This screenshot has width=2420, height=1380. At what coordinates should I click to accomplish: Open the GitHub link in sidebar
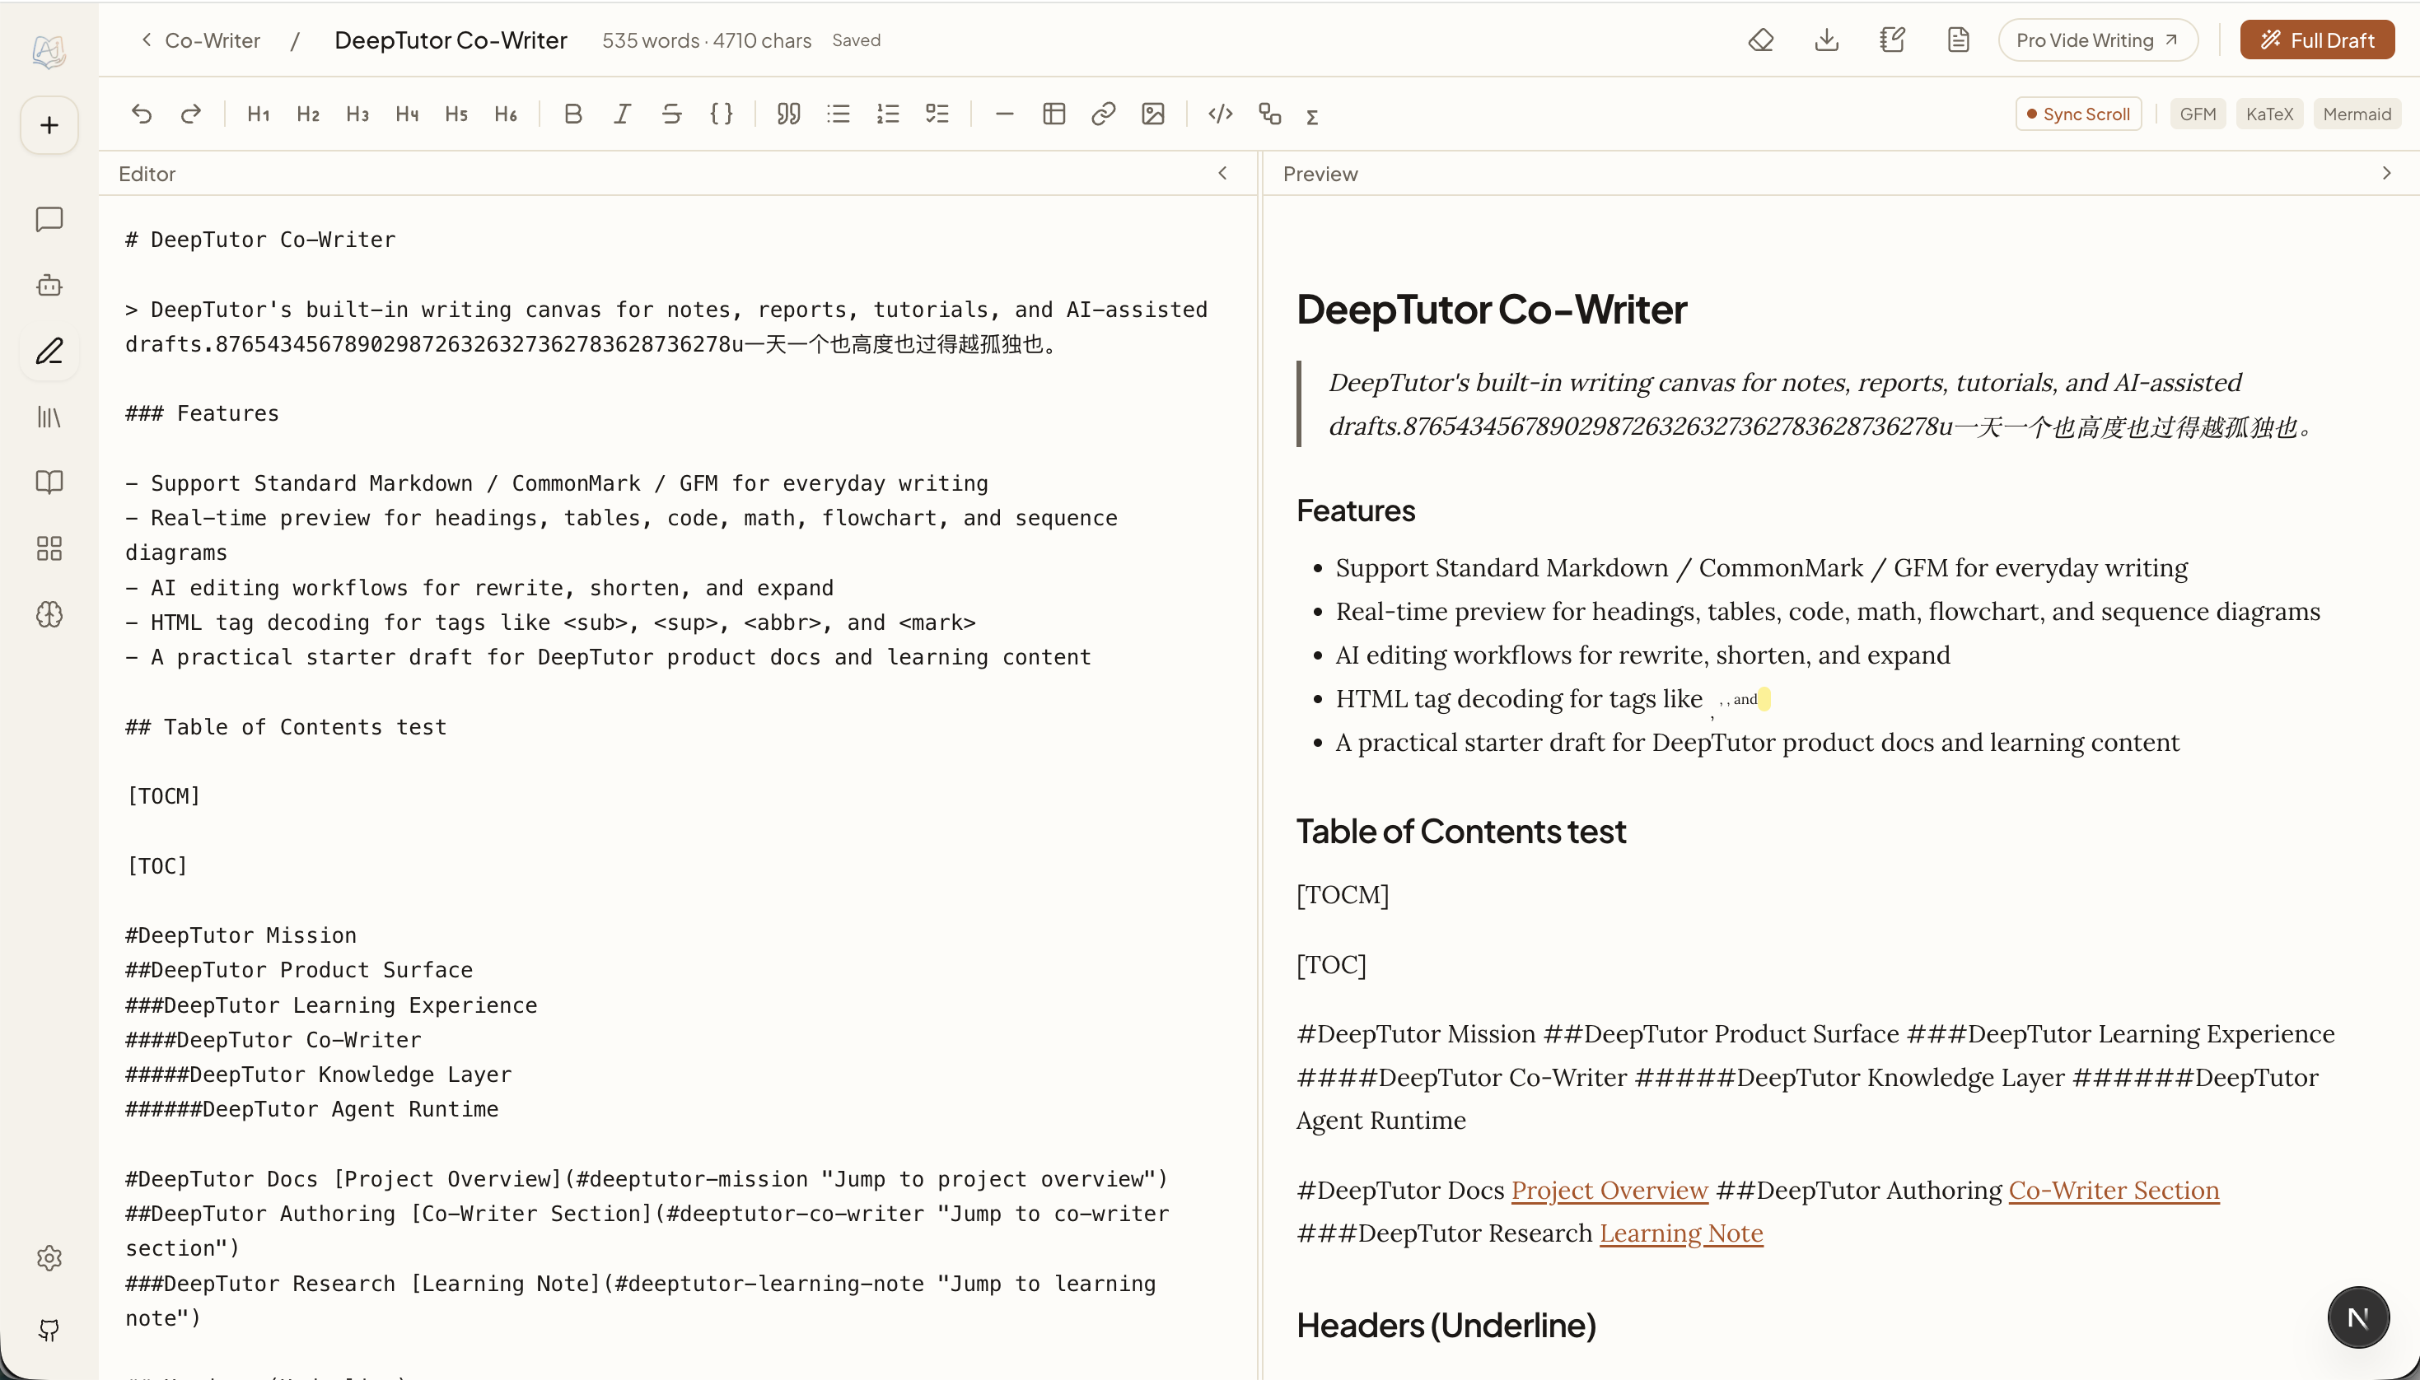[49, 1330]
